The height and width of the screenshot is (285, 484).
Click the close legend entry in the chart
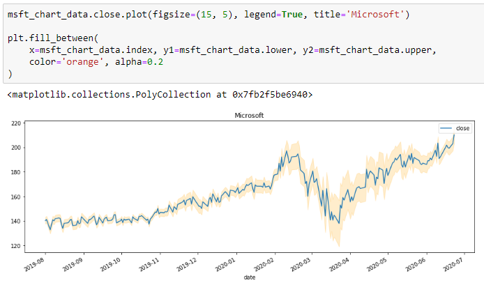(x=455, y=128)
